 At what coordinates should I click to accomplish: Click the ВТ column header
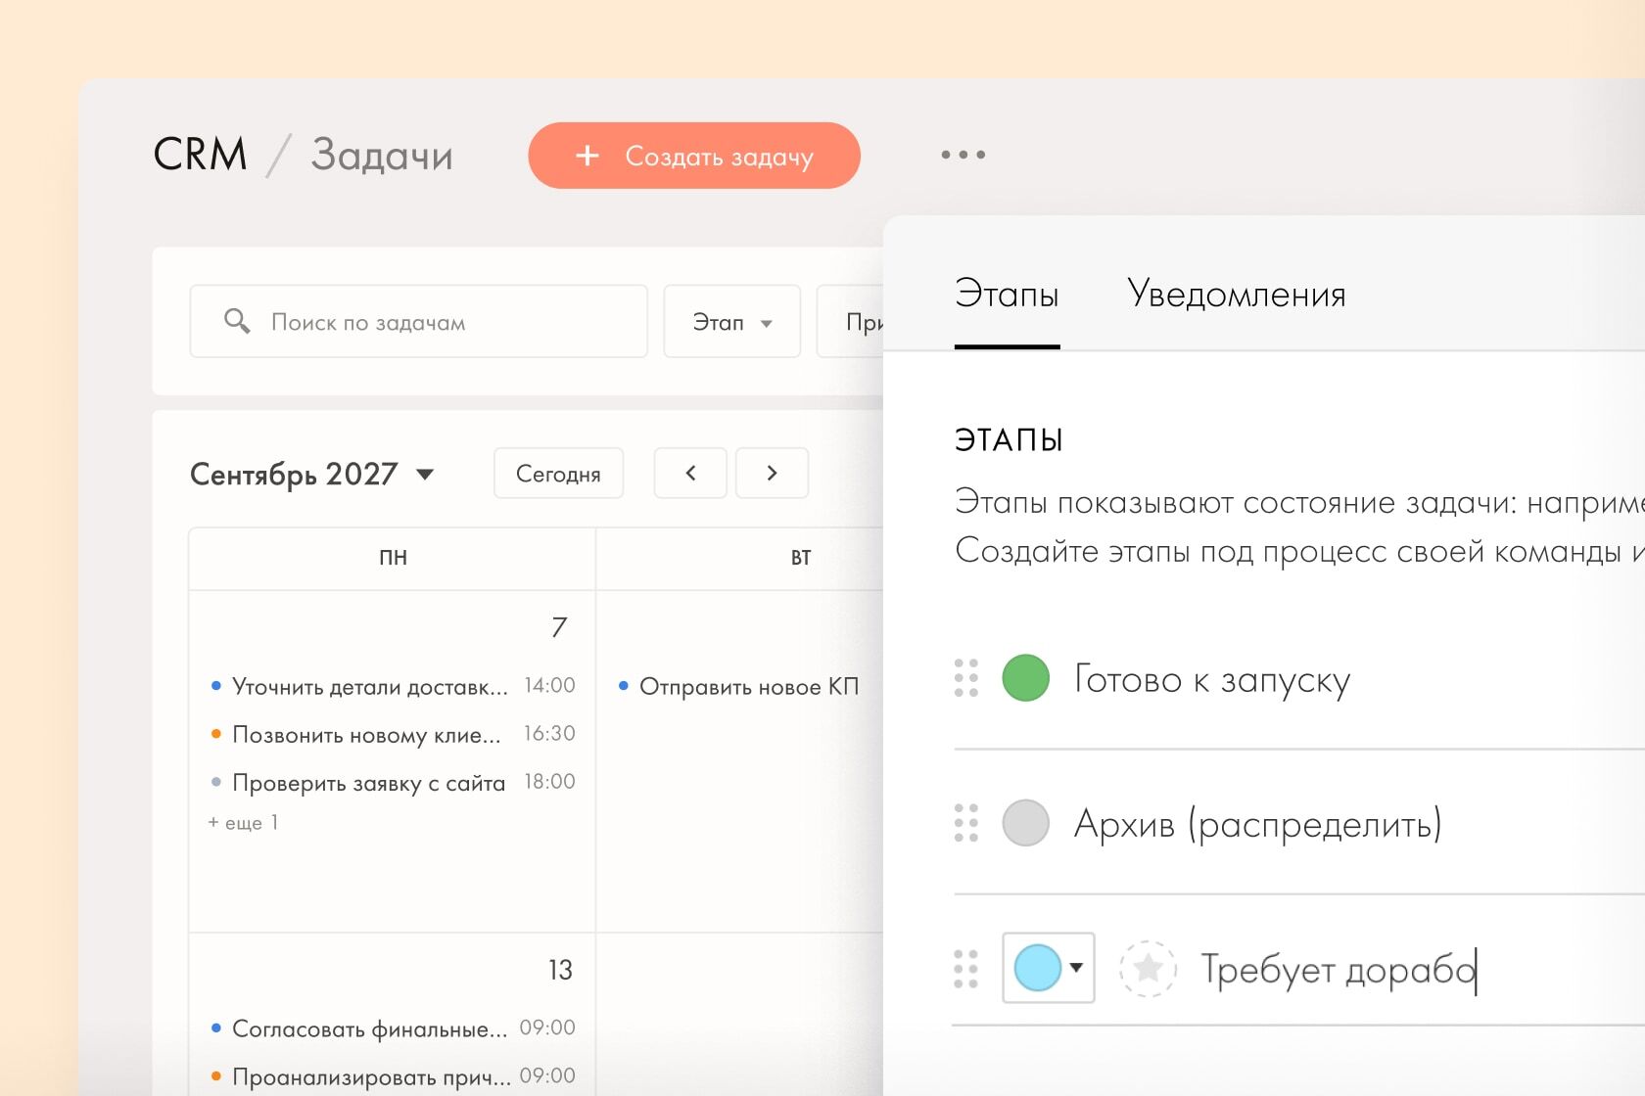pos(801,558)
